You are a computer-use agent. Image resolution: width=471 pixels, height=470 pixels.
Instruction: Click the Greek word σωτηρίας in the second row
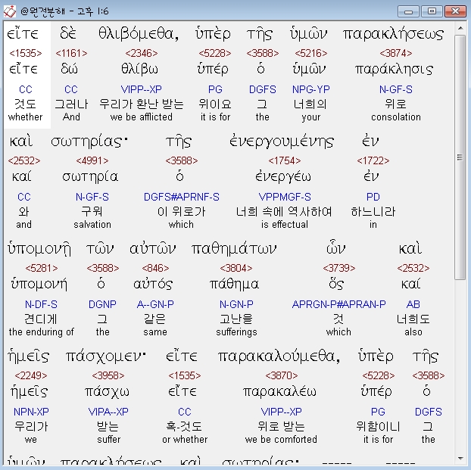pos(89,141)
